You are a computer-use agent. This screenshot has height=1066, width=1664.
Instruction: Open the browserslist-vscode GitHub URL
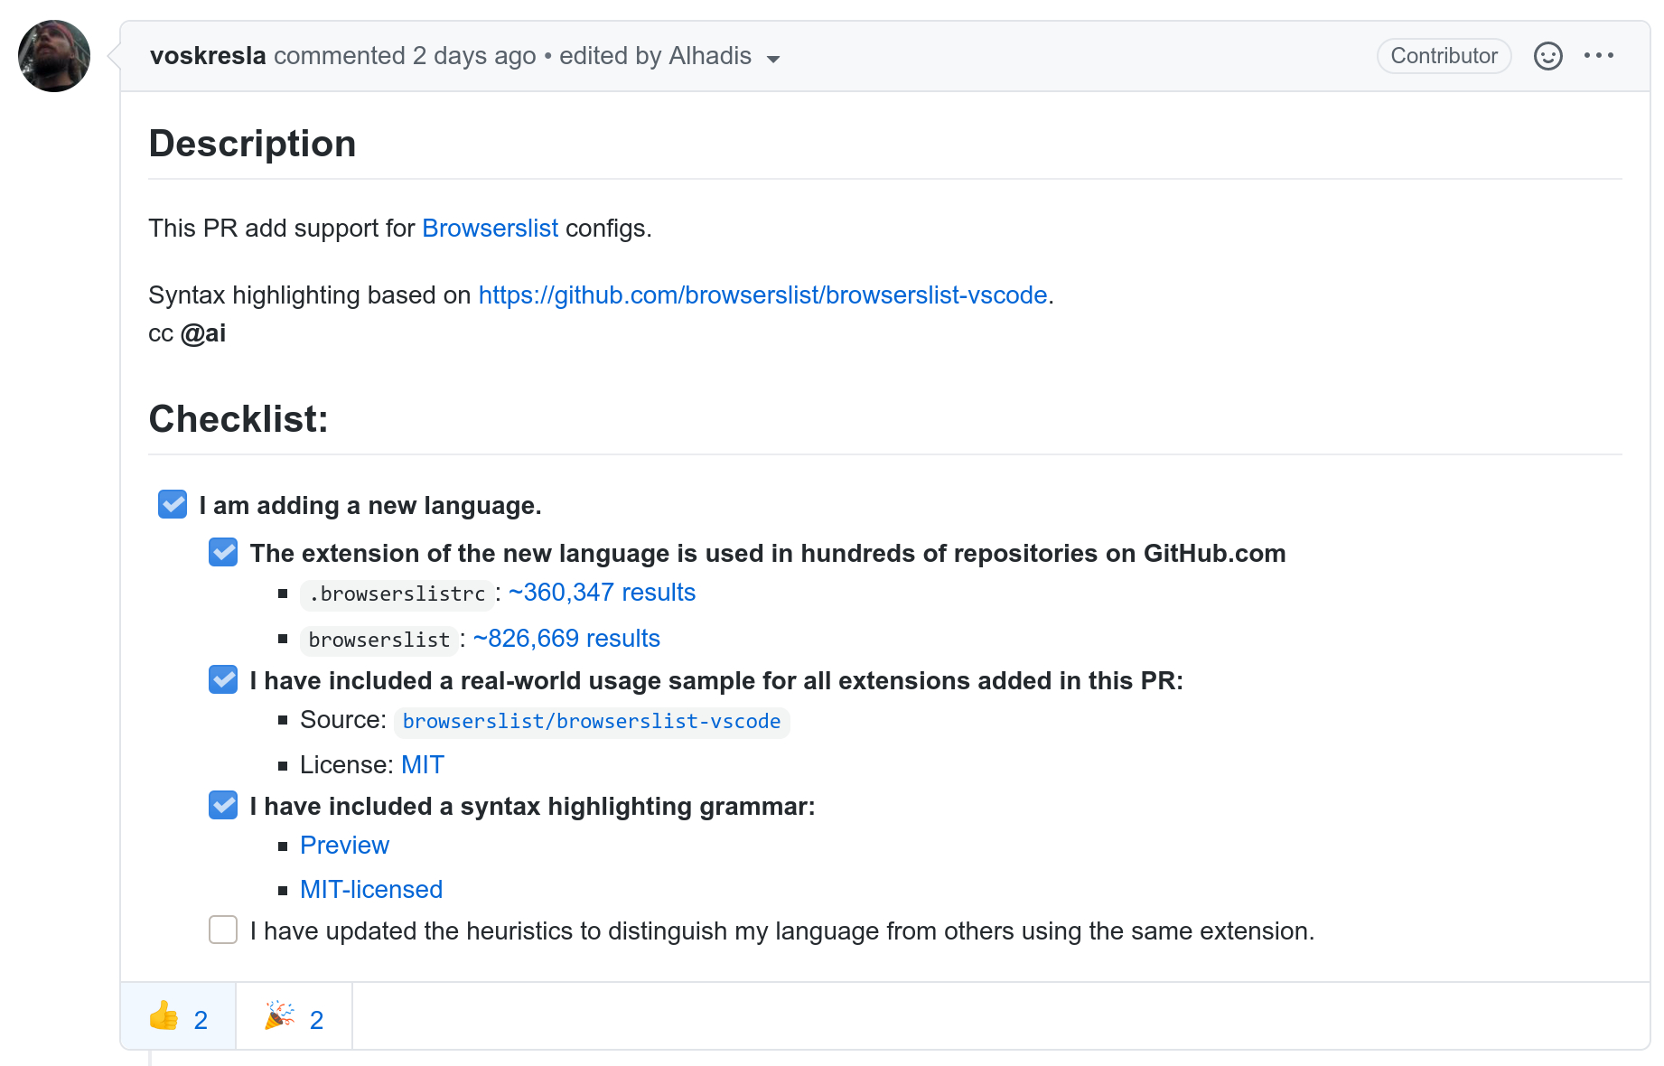click(x=762, y=295)
